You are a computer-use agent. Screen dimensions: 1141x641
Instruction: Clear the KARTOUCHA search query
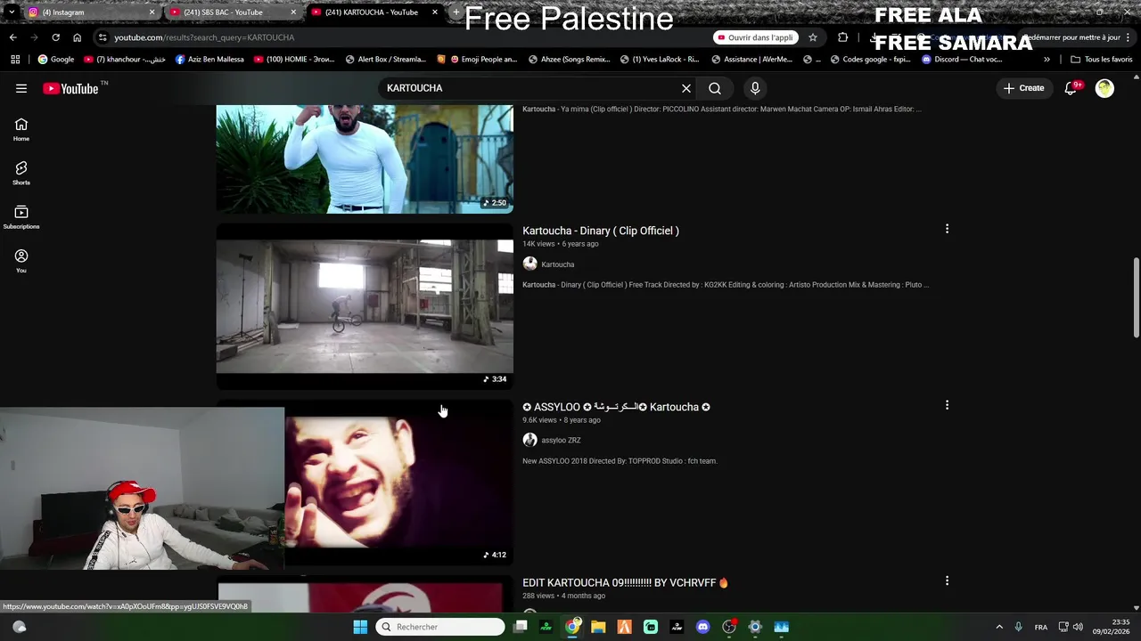(686, 88)
